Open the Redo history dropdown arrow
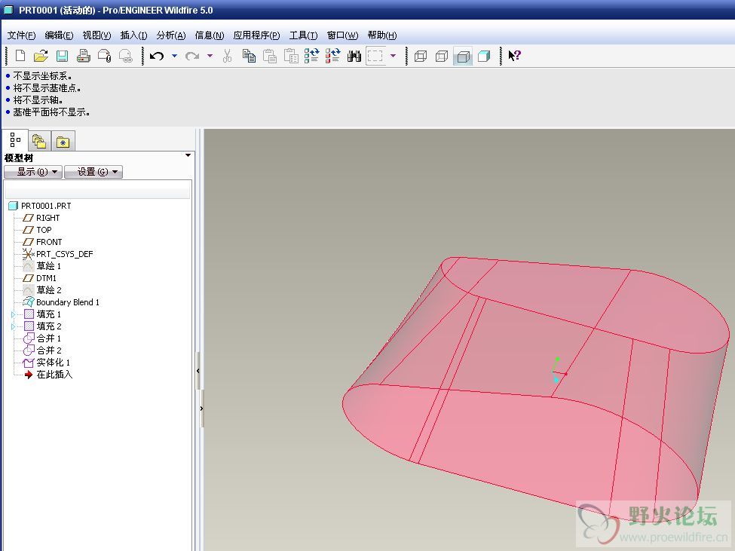The height and width of the screenshot is (551, 735). [210, 56]
